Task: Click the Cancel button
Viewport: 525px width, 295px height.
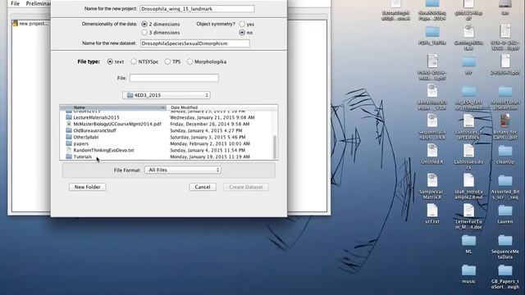Action: pos(203,187)
